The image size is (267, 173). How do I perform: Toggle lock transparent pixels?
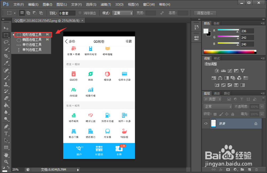tap(215, 114)
